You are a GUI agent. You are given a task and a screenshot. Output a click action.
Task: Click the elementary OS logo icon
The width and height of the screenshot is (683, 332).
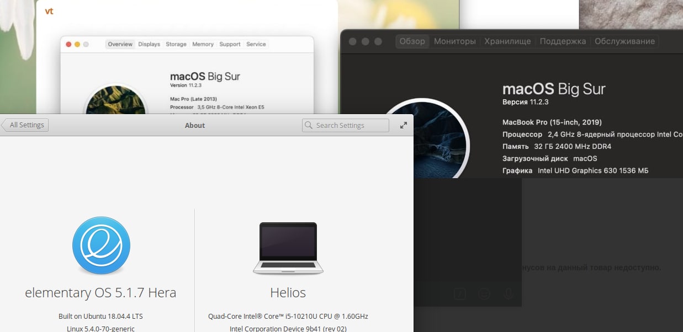(x=101, y=245)
